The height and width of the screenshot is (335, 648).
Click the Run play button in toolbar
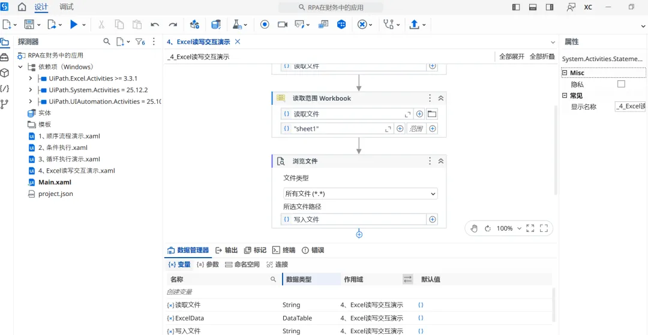click(x=74, y=25)
